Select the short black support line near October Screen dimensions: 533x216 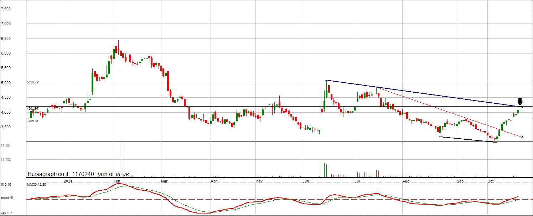tap(468, 139)
